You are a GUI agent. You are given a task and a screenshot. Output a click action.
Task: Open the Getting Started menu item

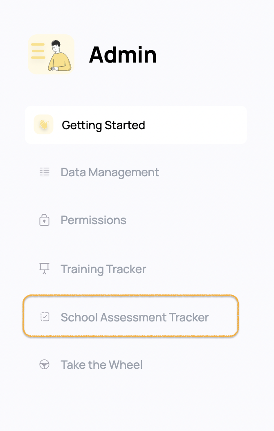[136, 125]
